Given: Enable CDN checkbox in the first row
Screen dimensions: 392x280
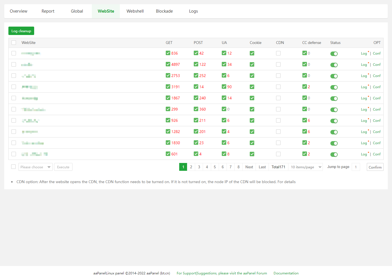Looking at the screenshot, I should pyautogui.click(x=278, y=53).
